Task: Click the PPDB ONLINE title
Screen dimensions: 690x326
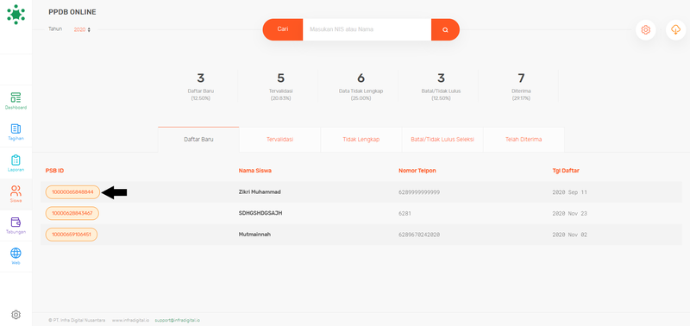Action: point(72,12)
